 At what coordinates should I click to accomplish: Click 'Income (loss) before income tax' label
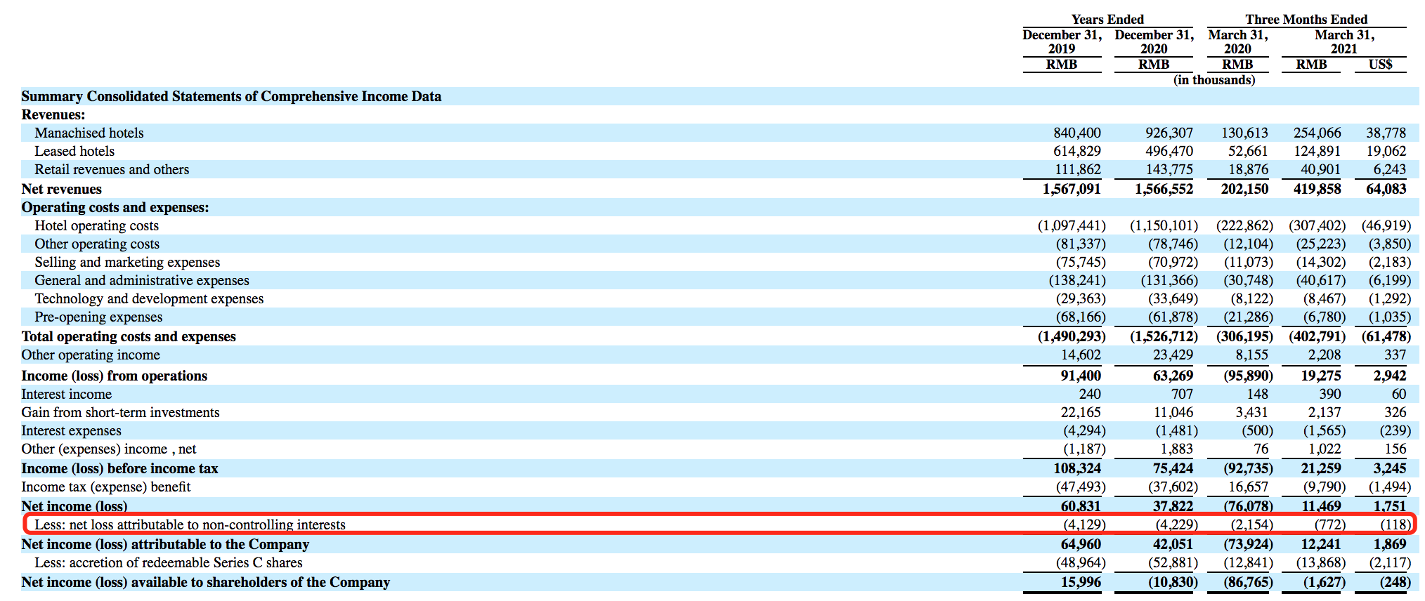119,468
